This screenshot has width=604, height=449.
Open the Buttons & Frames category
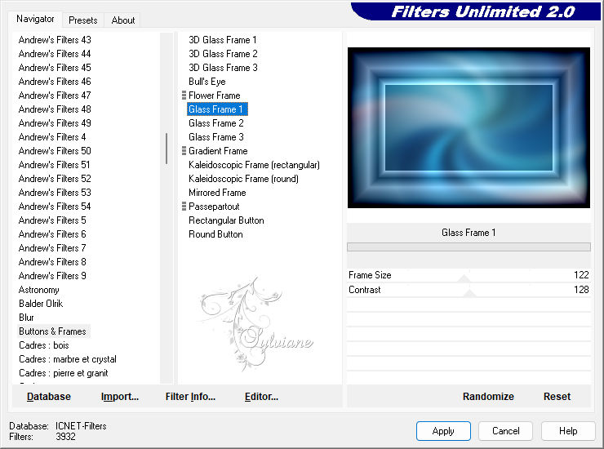52,331
